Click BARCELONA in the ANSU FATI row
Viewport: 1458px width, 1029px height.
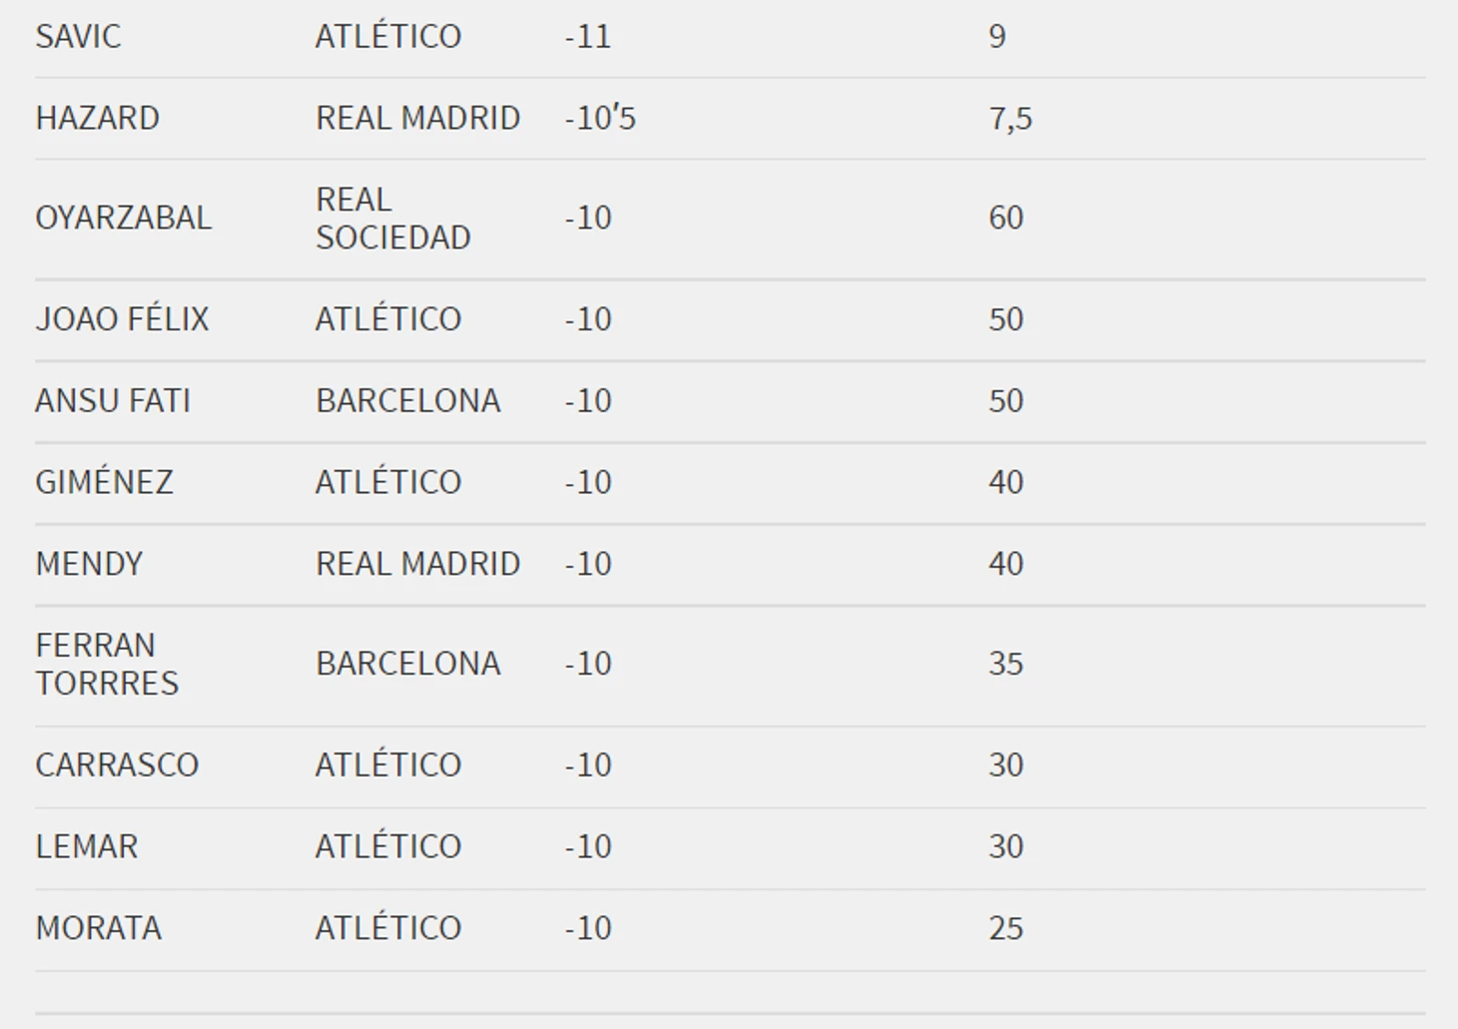(407, 401)
